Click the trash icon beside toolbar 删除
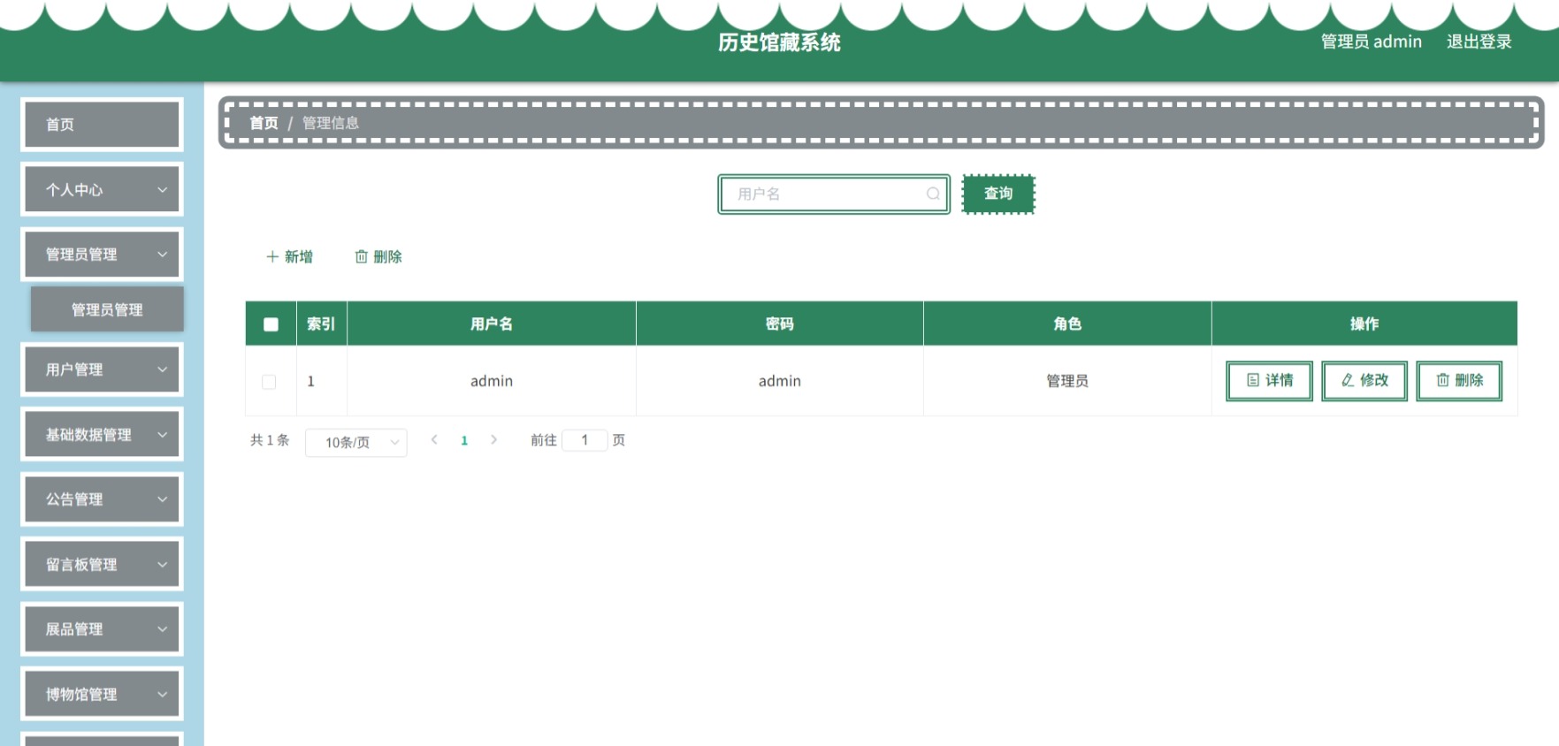This screenshot has width=1559, height=746. tap(361, 256)
